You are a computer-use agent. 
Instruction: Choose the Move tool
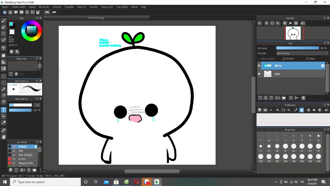coord(4,48)
